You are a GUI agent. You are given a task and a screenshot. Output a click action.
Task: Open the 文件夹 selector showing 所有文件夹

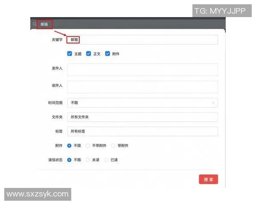(x=142, y=117)
